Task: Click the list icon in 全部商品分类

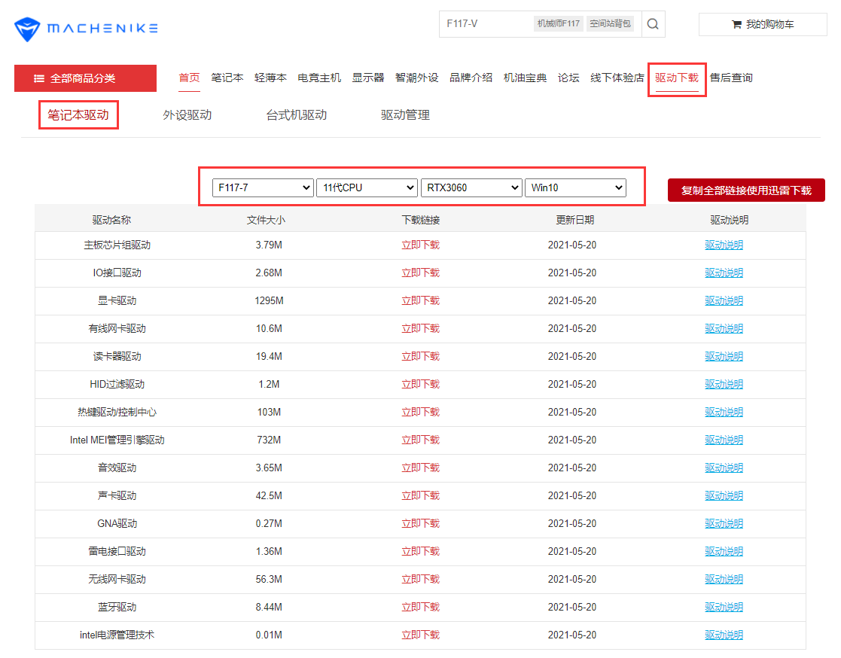Action: pos(39,79)
